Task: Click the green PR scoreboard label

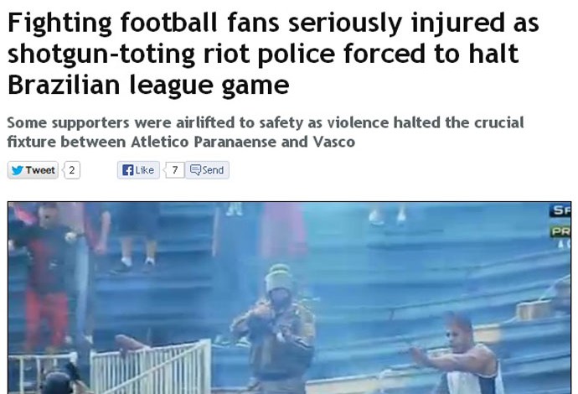Action: (x=561, y=231)
